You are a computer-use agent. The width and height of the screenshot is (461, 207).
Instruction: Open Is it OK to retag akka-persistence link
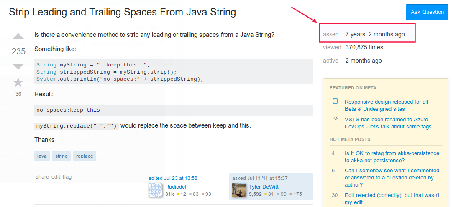click(x=392, y=157)
